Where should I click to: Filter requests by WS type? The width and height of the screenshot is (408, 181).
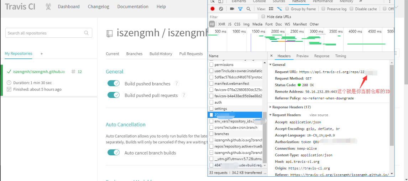coord(287,24)
